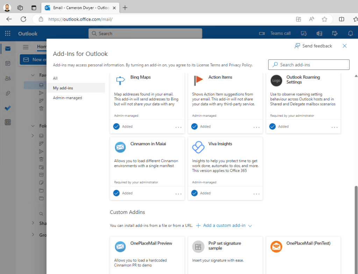The image size is (358, 274).
Task: Click the To Do checkmark icon
Action: point(8,108)
